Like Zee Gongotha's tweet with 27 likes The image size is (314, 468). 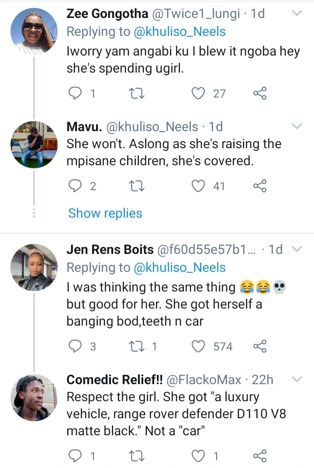pyautogui.click(x=199, y=93)
